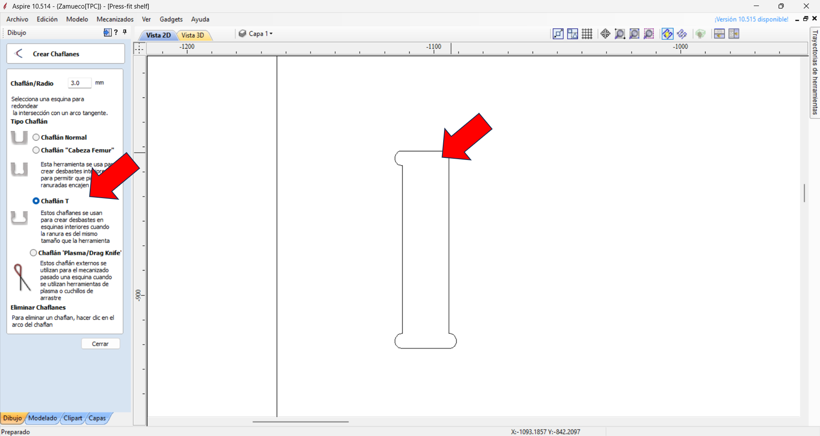820x436 pixels.
Task: Click the X/Y coordinate readout in status bar
Action: (x=545, y=432)
